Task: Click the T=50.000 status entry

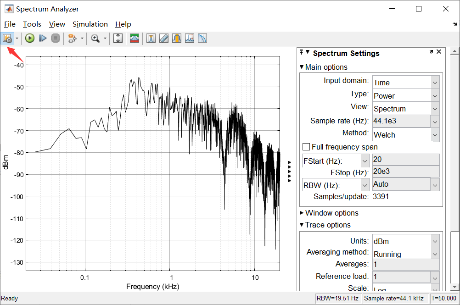Action: click(443, 298)
